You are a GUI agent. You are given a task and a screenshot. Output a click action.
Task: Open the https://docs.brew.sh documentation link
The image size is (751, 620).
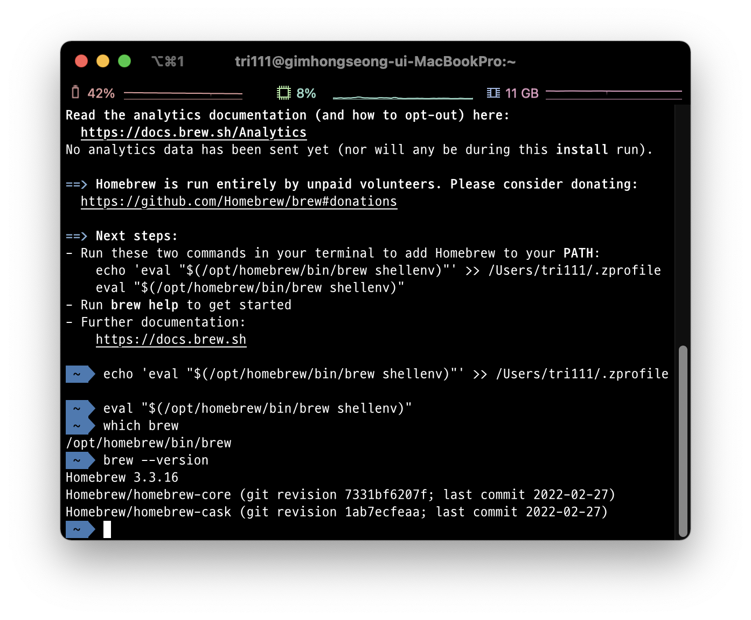pyautogui.click(x=171, y=340)
